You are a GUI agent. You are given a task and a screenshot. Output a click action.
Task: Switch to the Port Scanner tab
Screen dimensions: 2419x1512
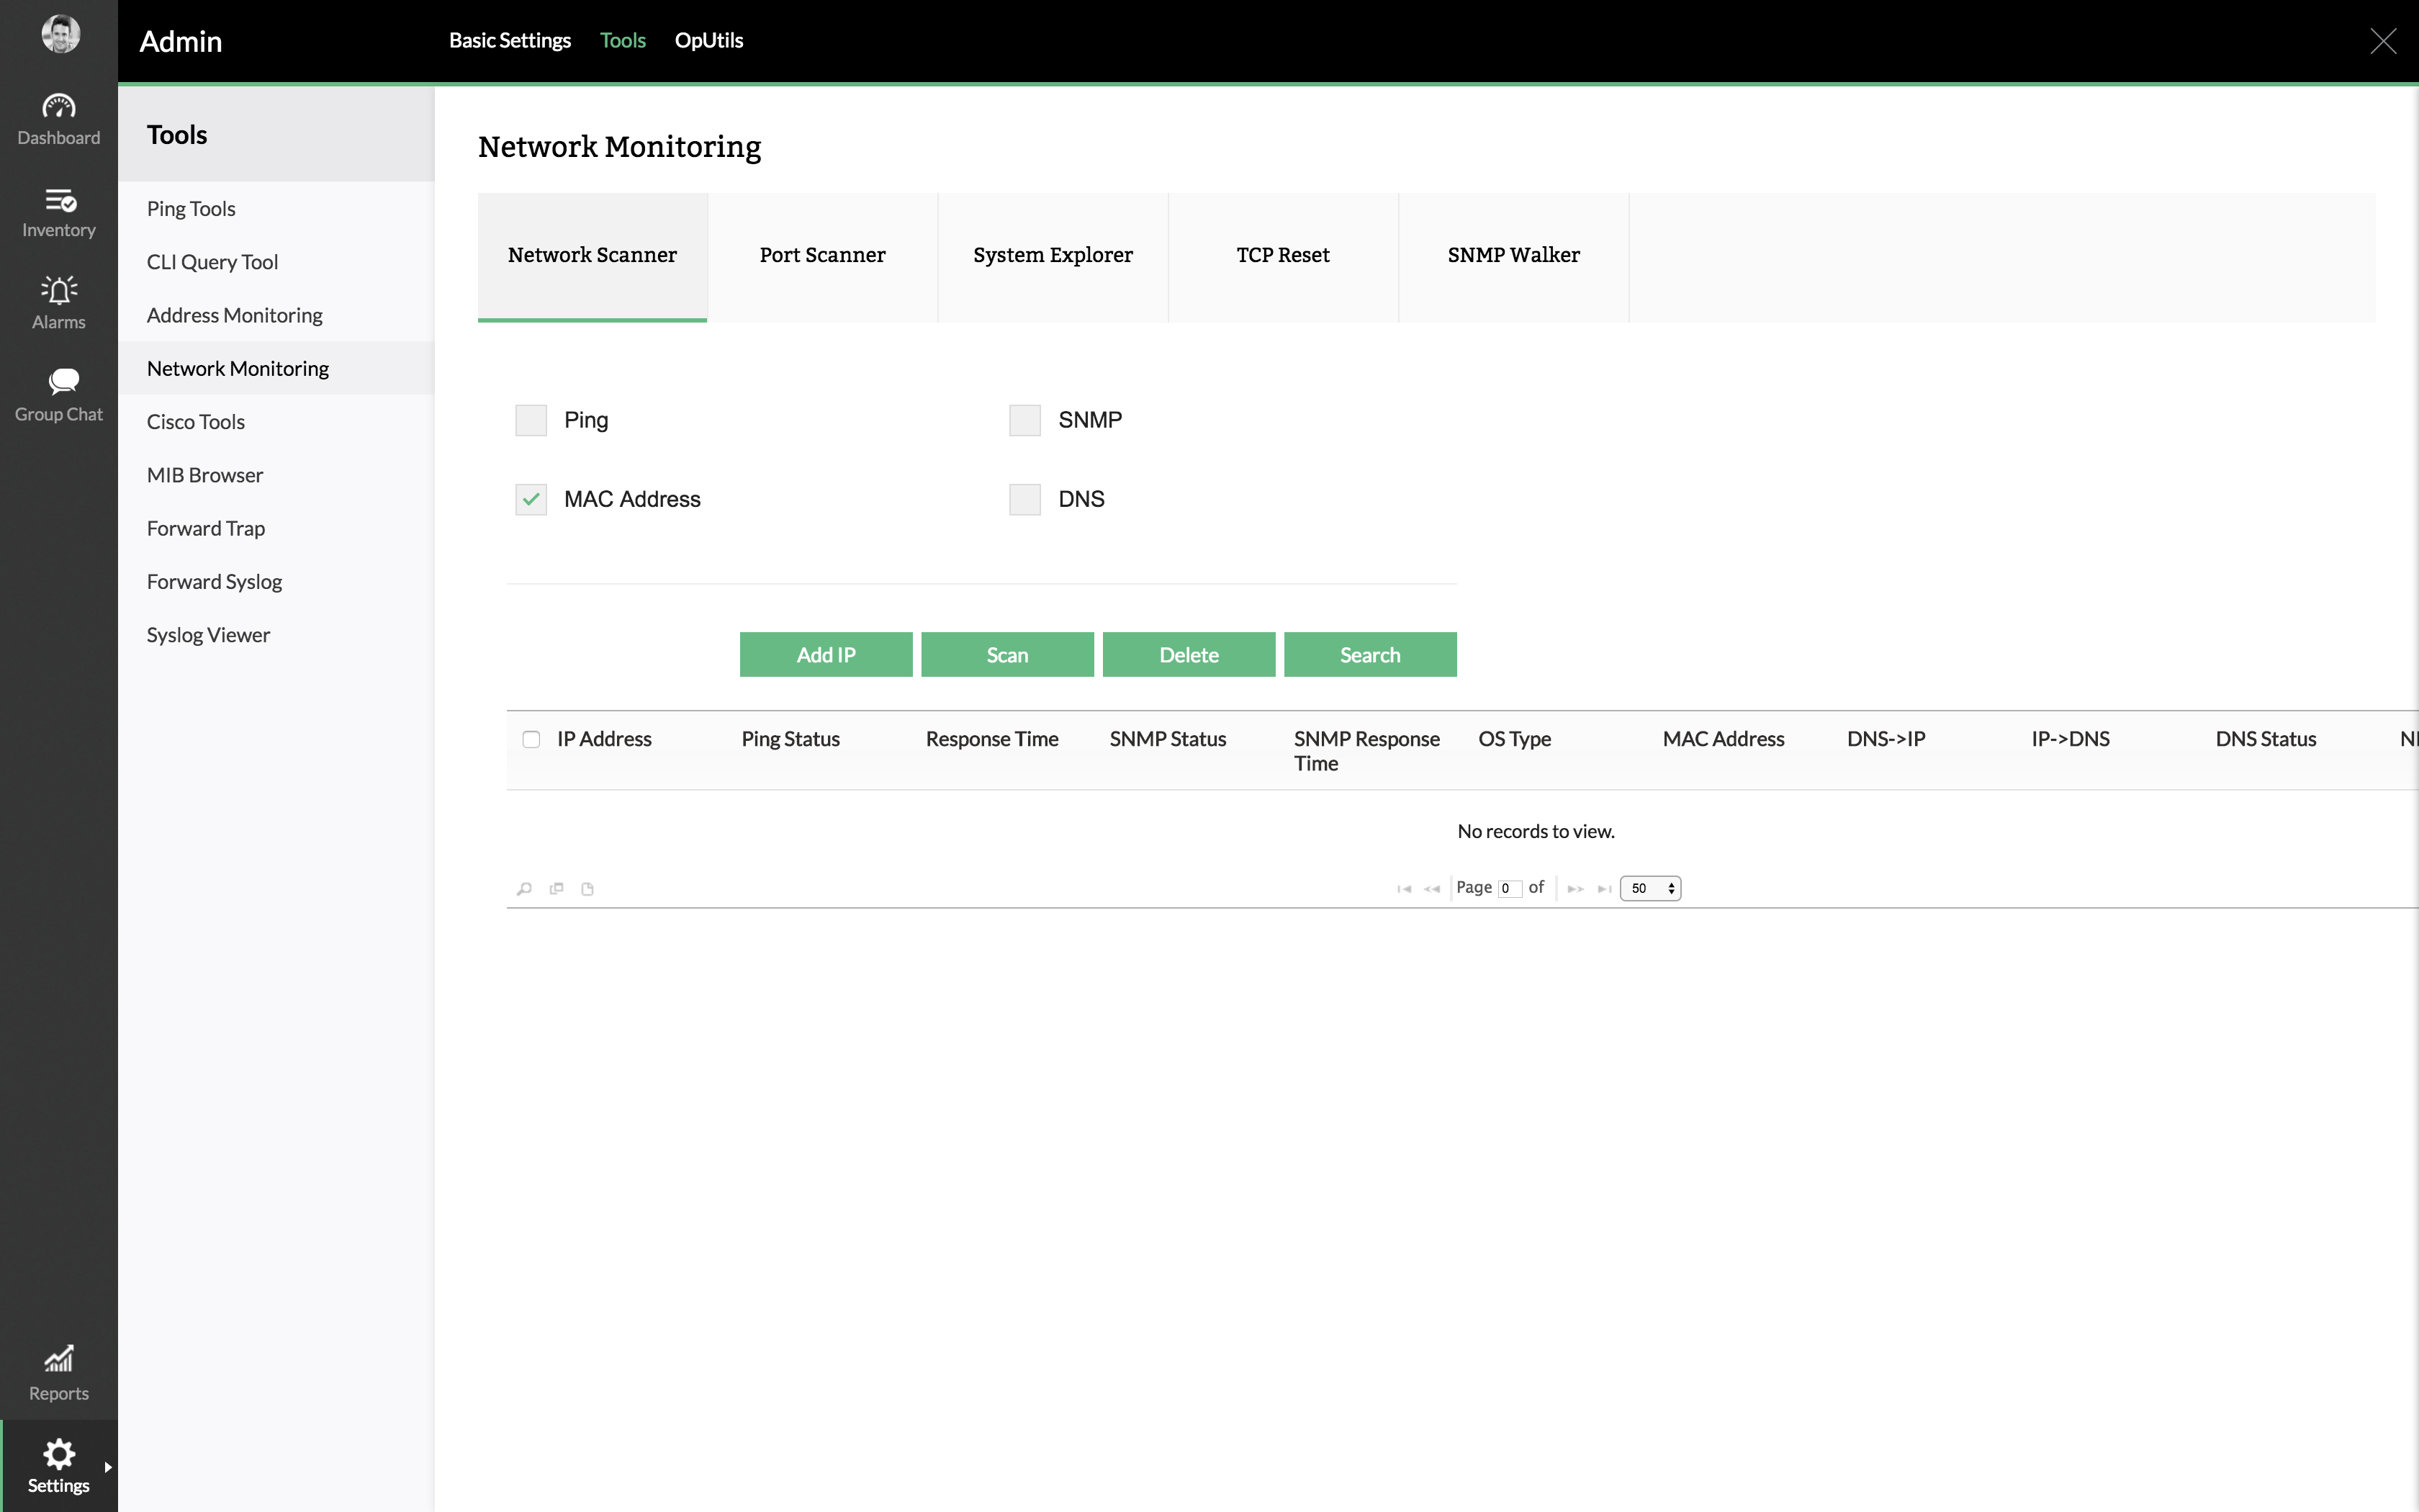pos(821,256)
